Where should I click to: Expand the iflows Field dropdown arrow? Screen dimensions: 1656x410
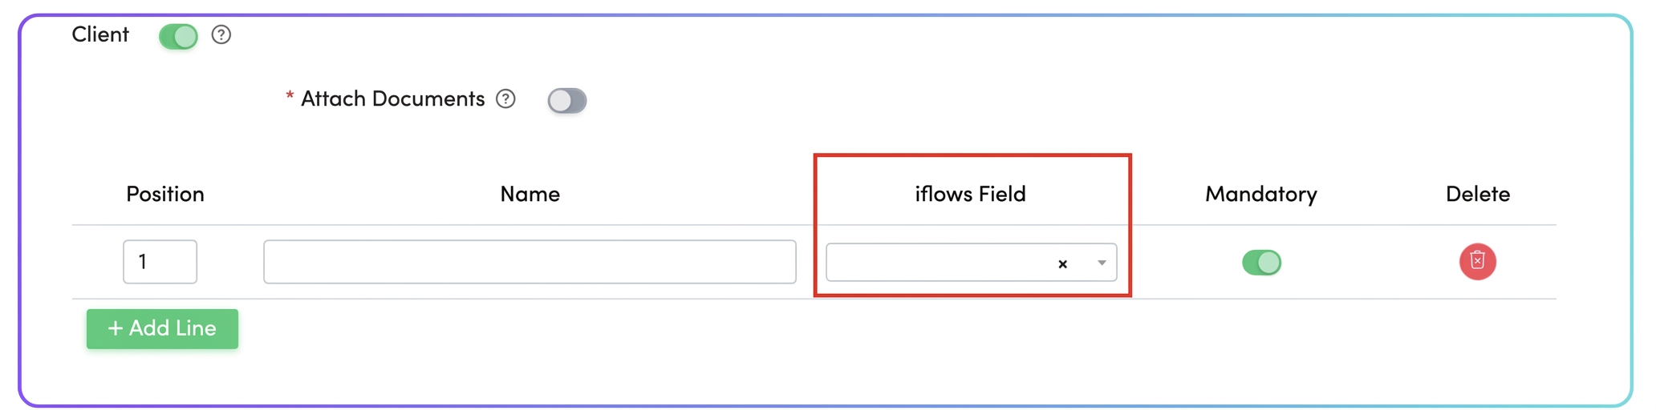click(1102, 263)
